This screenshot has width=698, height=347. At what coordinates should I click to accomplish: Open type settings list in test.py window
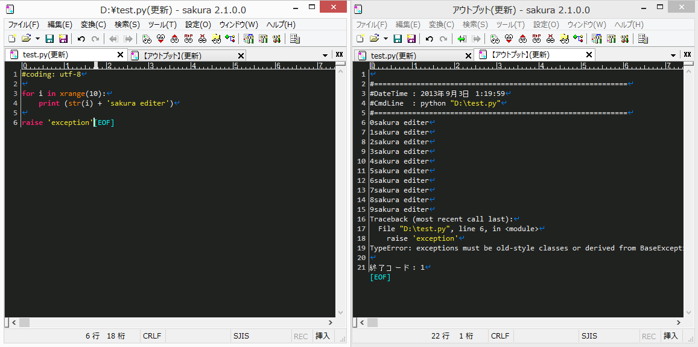click(x=249, y=39)
